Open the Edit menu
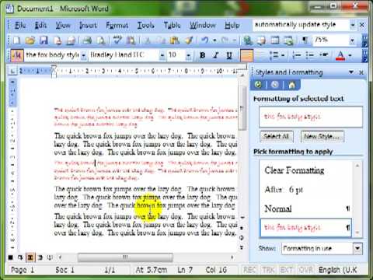The height and width of the screenshot is (280, 373). pyautogui.click(x=40, y=26)
